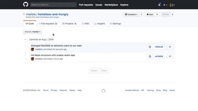This screenshot has height=111, width=198.
Task: Switch to the Wiki tab
Action: pyautogui.click(x=85, y=24)
